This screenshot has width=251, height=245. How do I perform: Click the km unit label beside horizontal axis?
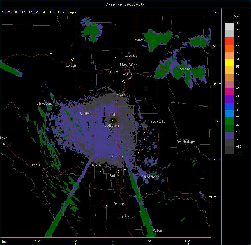pyautogui.click(x=4, y=242)
